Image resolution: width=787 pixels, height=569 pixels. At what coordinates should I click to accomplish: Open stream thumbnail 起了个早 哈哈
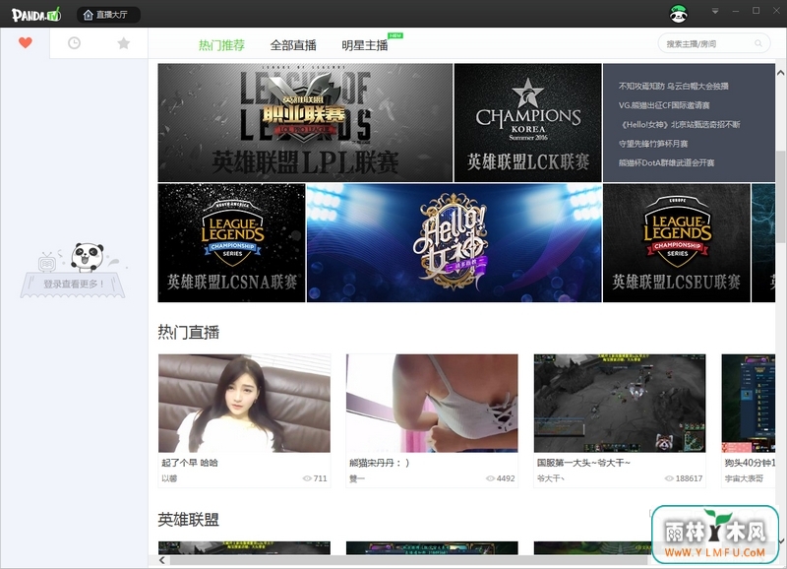pos(244,404)
